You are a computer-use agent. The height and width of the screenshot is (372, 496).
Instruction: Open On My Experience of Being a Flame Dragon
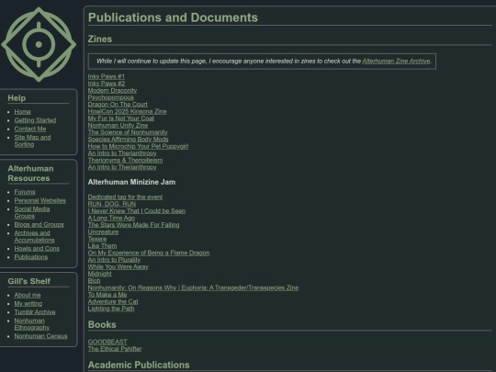(149, 253)
